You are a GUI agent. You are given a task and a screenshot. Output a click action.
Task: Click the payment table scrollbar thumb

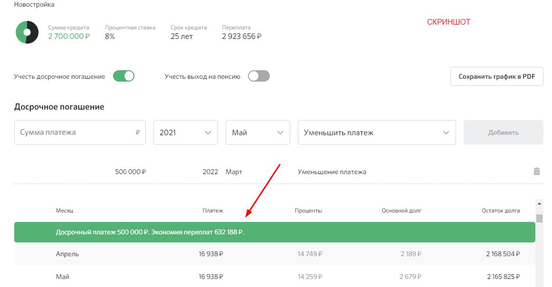point(539,218)
